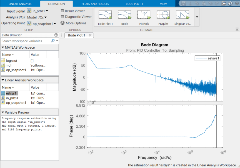Close the Bode Plot 1 document tab

point(90,35)
